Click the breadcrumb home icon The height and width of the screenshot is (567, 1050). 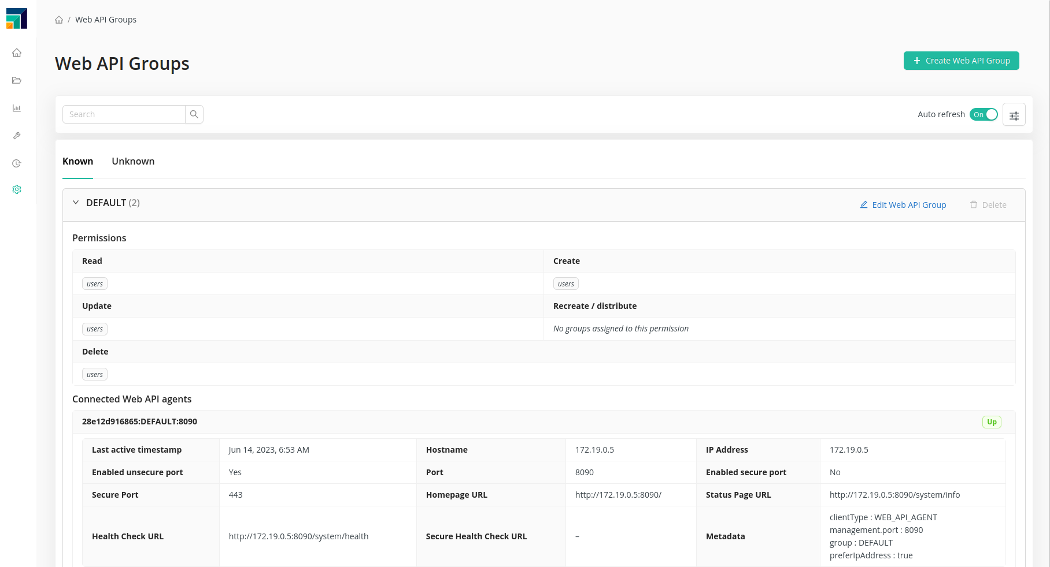pyautogui.click(x=59, y=20)
